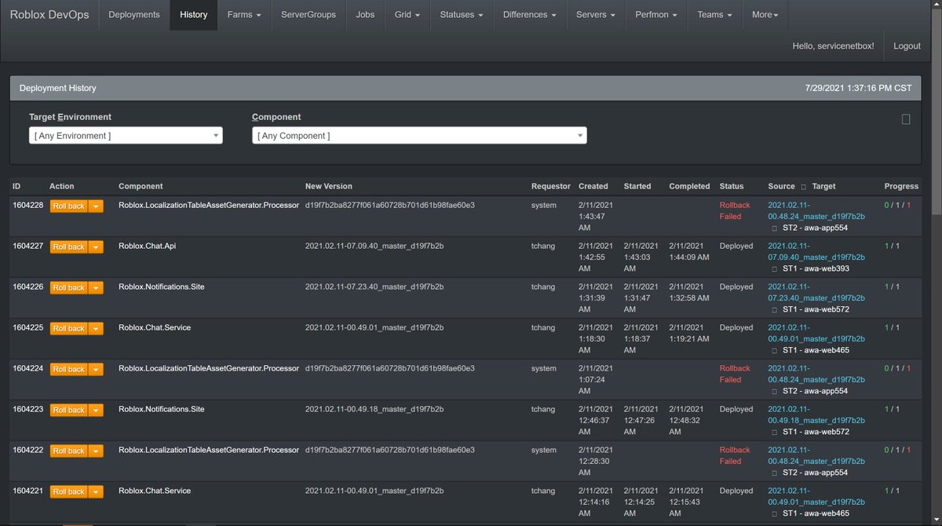
Task: Click the target icon beside ST1 - awa-web465 in row 1604225
Action: tap(775, 350)
